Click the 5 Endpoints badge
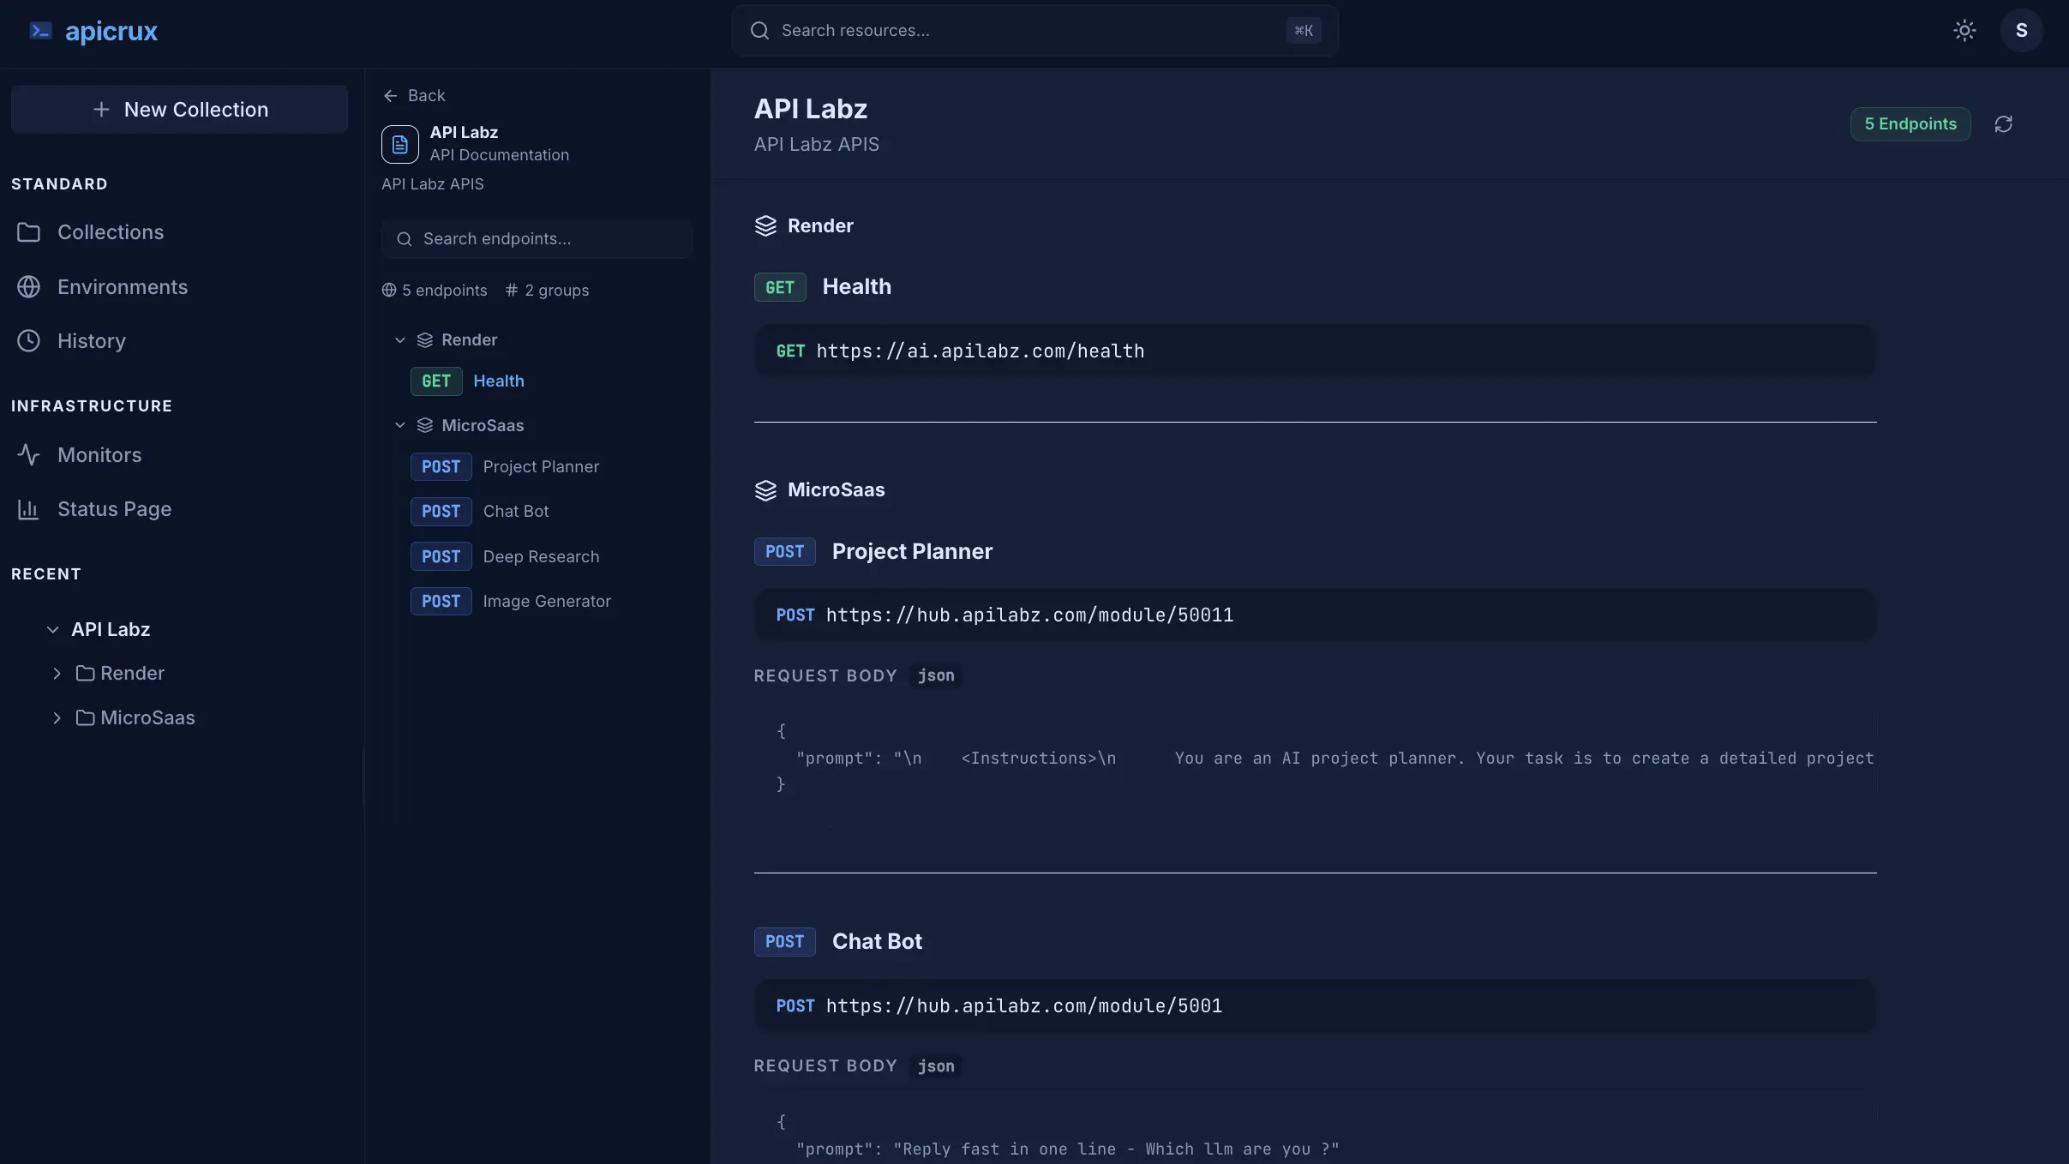This screenshot has height=1164, width=2069. (x=1910, y=124)
